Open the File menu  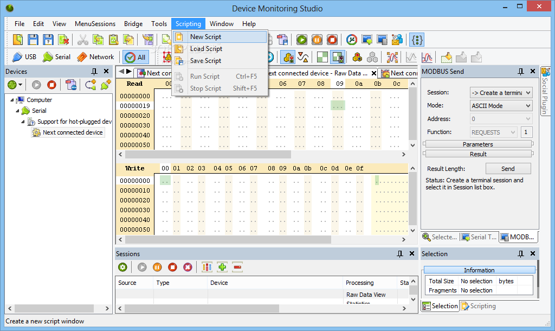coord(20,24)
